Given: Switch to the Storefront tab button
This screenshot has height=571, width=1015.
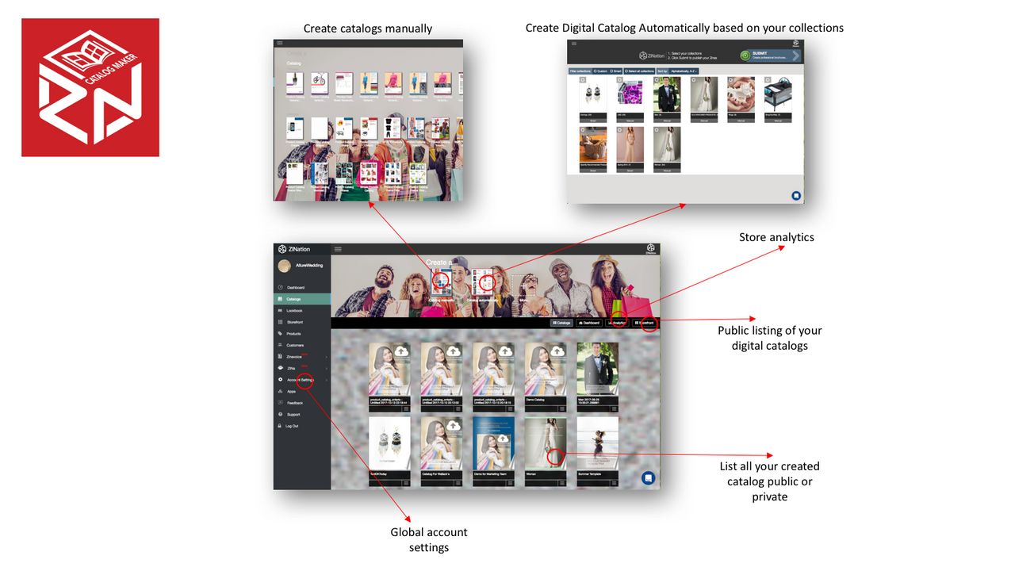Looking at the screenshot, I should (x=644, y=323).
